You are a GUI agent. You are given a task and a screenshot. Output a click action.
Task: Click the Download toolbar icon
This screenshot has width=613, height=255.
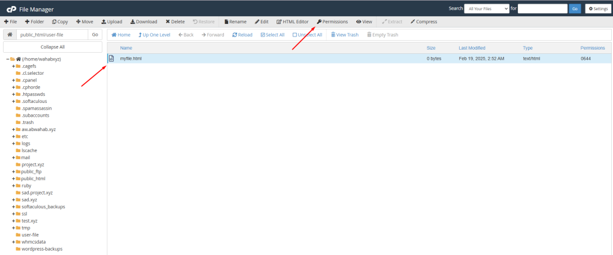(x=133, y=22)
